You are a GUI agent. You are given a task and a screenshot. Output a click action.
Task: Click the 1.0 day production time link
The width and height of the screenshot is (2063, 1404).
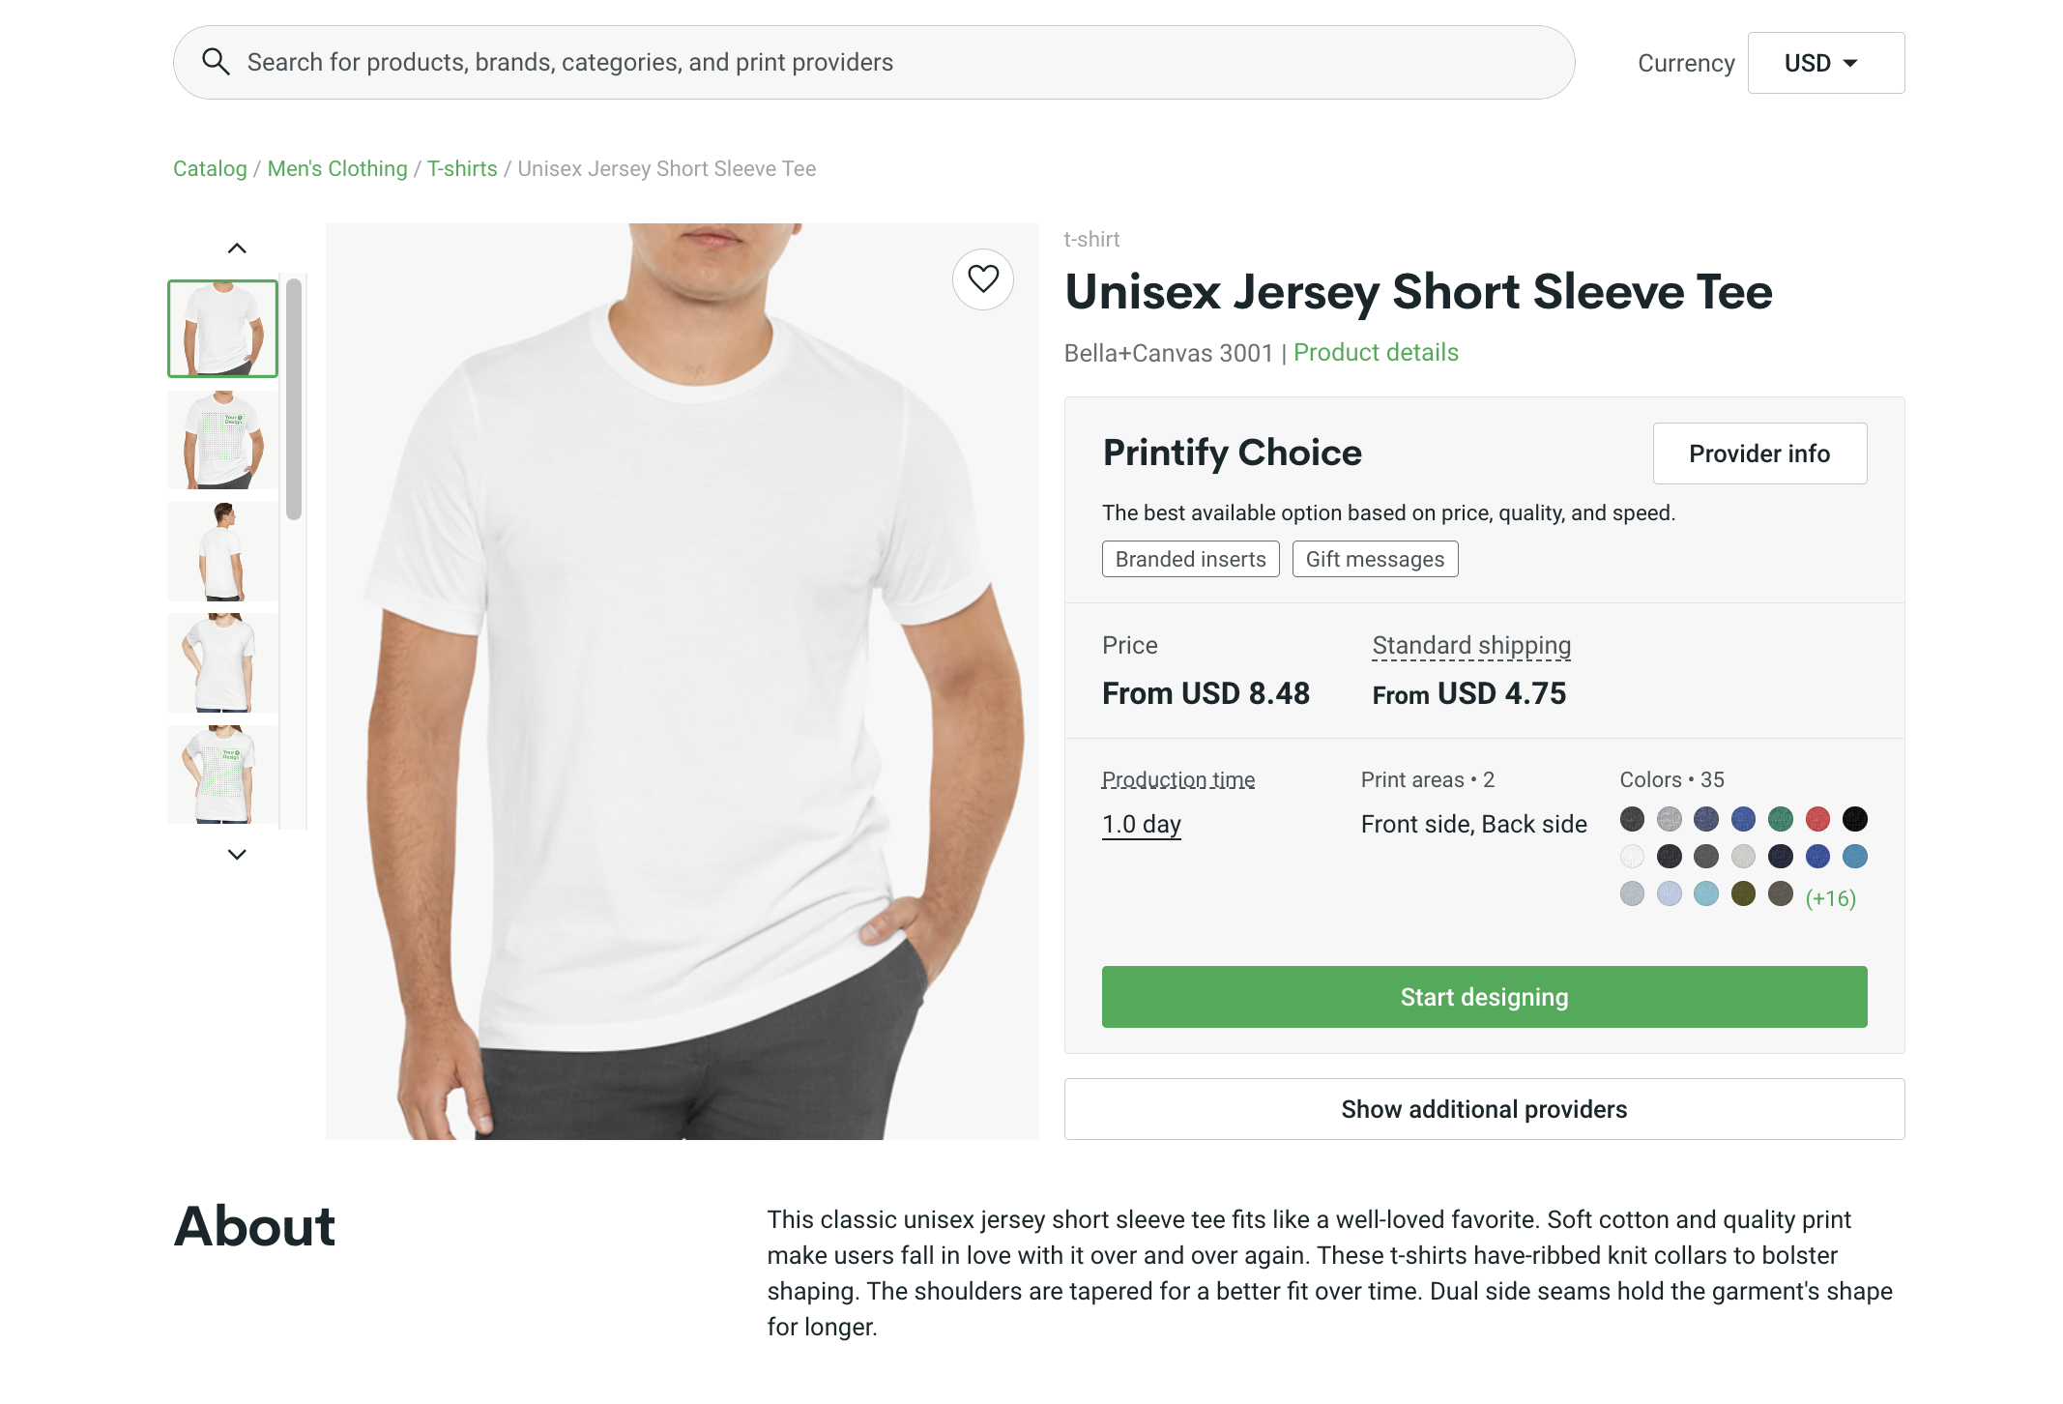(1141, 823)
